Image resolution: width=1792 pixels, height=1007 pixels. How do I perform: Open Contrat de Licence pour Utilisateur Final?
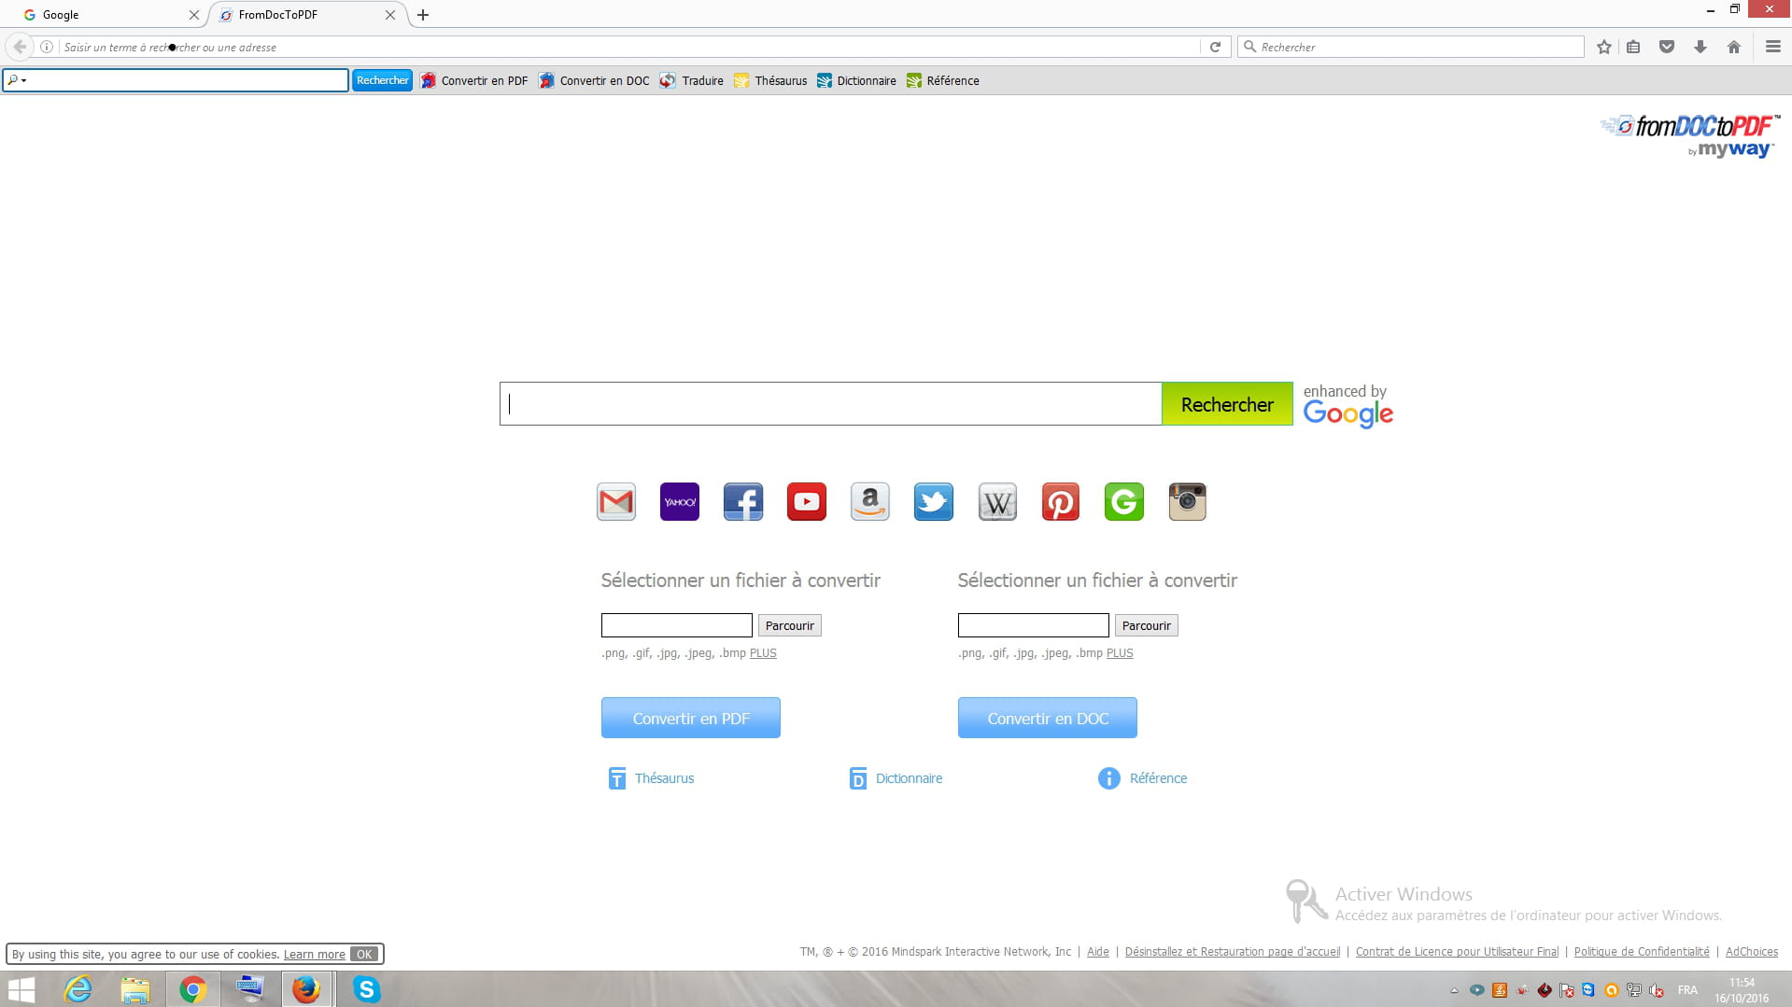click(1458, 952)
